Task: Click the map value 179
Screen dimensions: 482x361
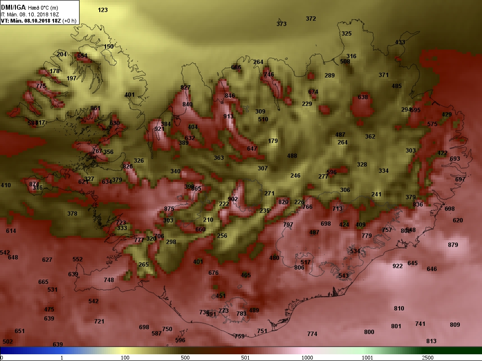Action: click(x=273, y=141)
